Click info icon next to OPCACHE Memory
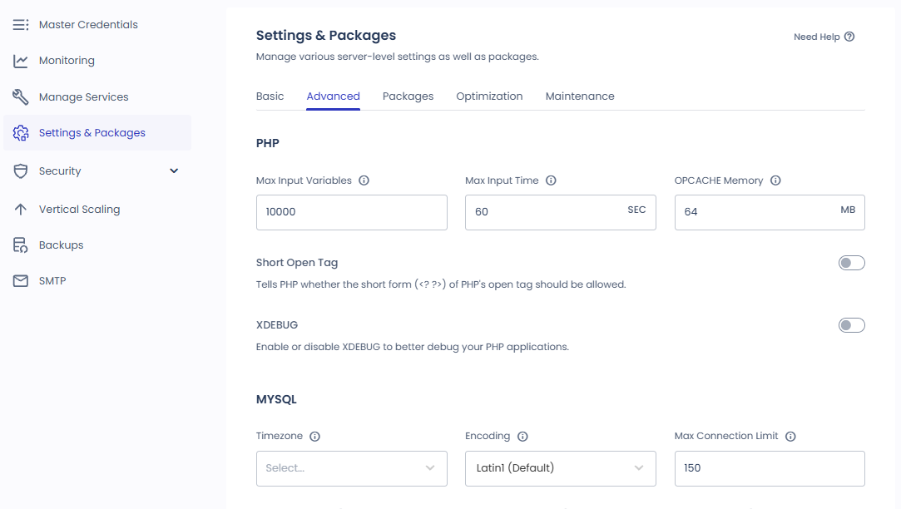This screenshot has height=509, width=901. click(775, 180)
